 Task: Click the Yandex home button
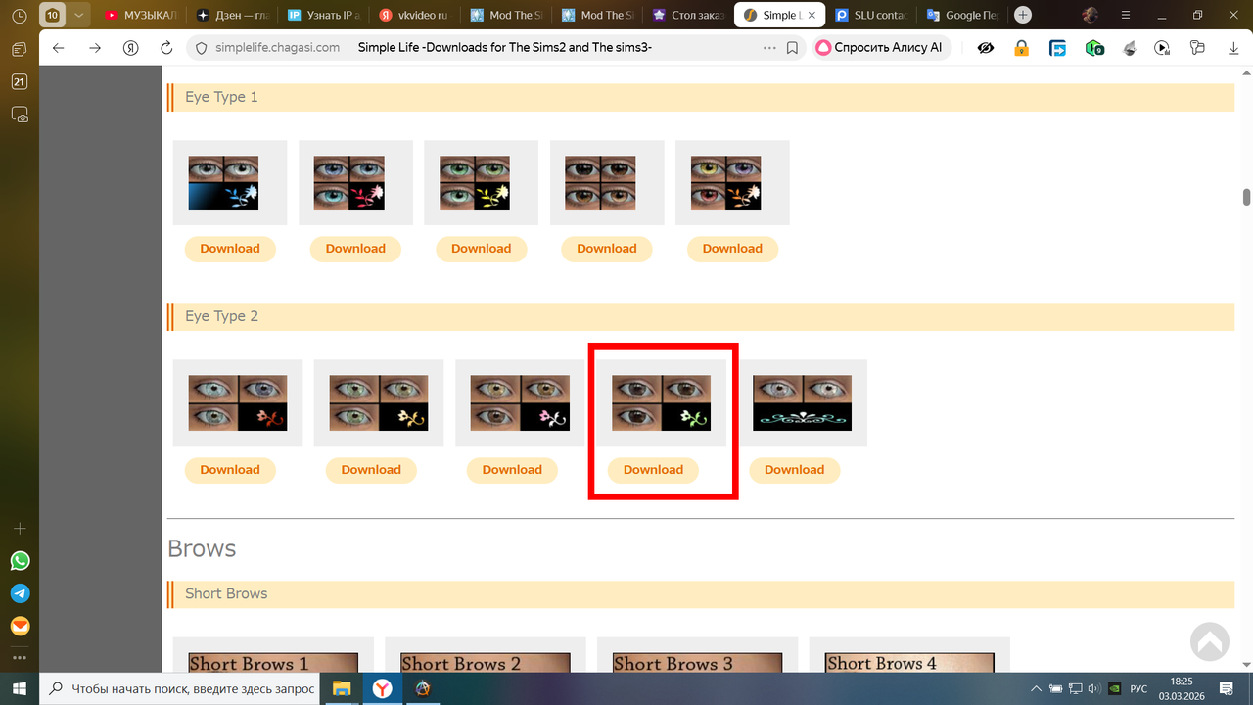131,48
